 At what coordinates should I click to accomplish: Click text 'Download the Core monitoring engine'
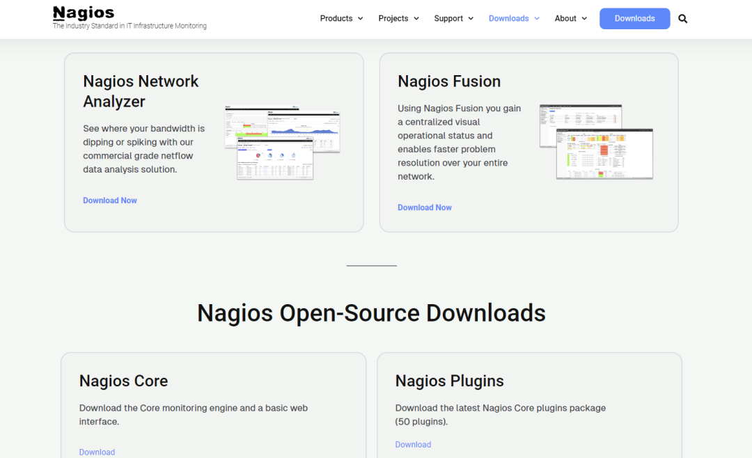pyautogui.click(x=158, y=408)
